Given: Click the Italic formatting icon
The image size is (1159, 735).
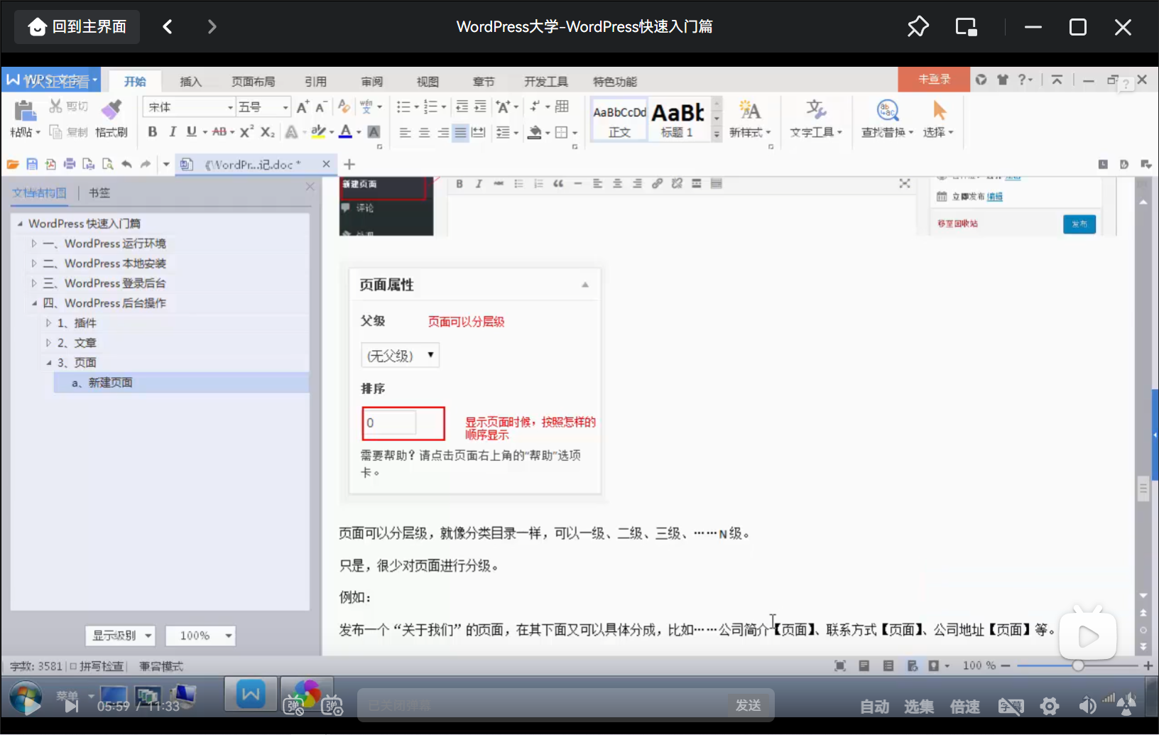Looking at the screenshot, I should tap(172, 132).
